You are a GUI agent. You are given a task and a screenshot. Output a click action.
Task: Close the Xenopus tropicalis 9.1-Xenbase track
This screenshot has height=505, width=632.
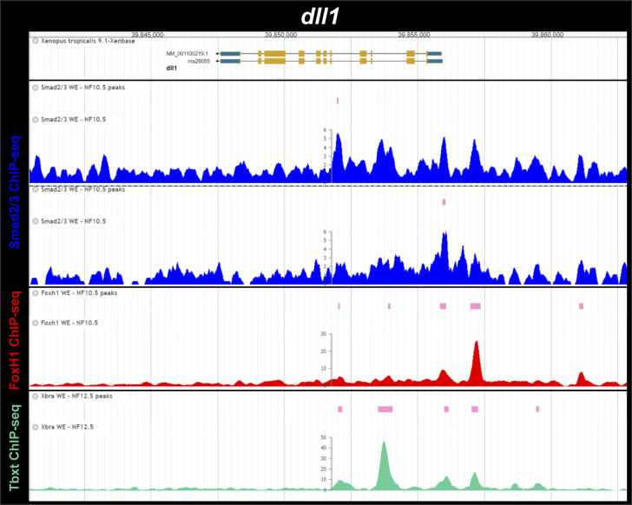(x=36, y=41)
